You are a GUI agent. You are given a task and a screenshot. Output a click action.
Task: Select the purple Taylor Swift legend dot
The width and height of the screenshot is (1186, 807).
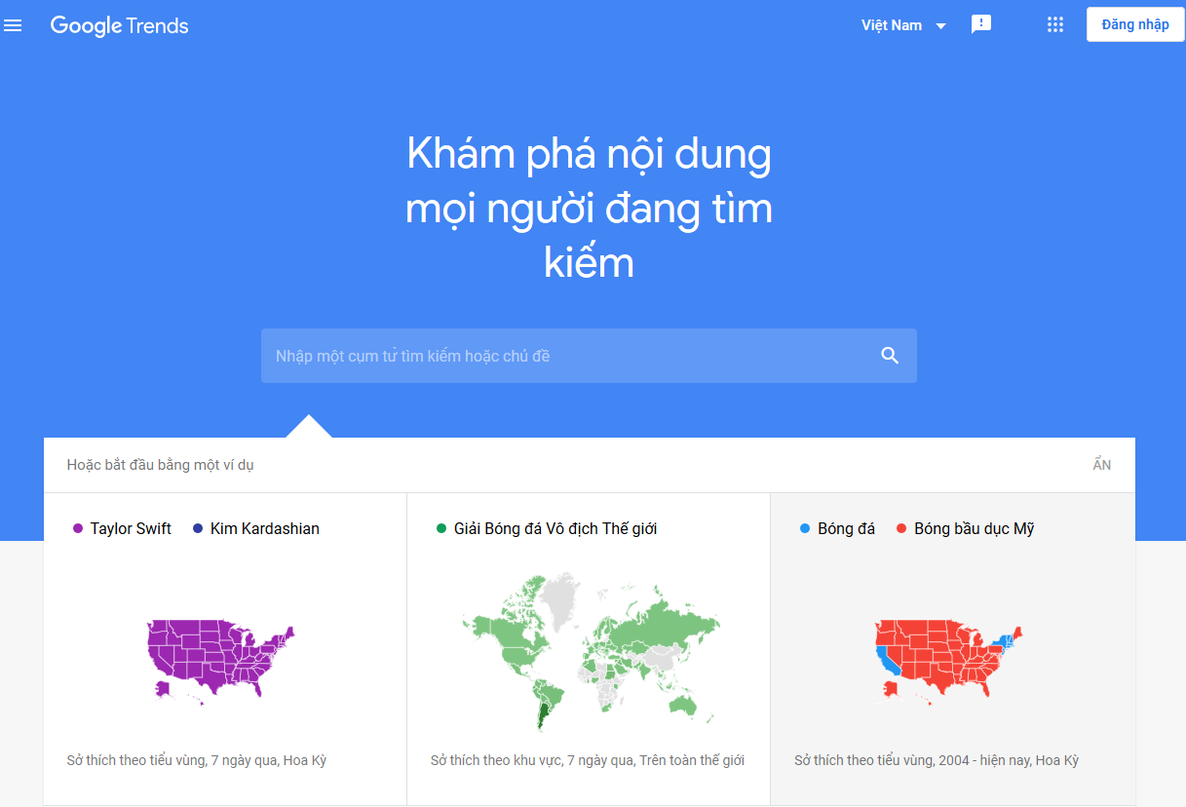click(x=77, y=528)
